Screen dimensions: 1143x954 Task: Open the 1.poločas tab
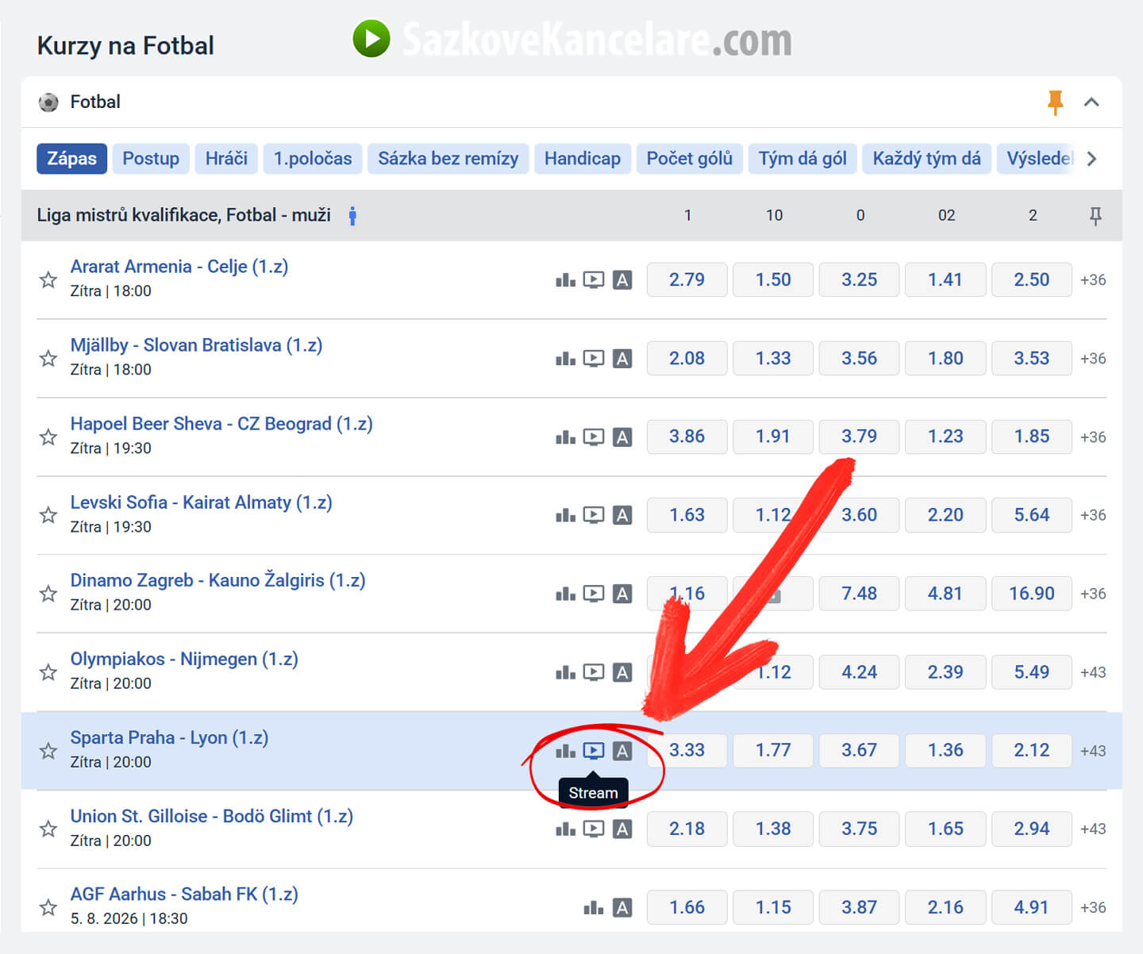point(313,159)
